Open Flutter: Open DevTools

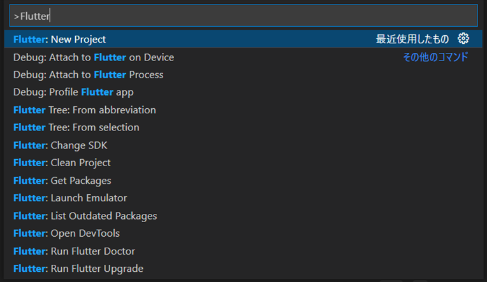coord(66,234)
